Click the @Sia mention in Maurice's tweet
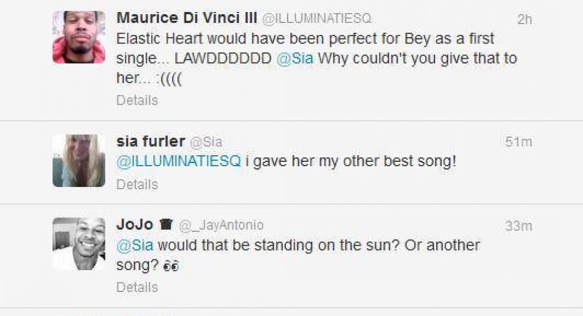 click(x=295, y=58)
